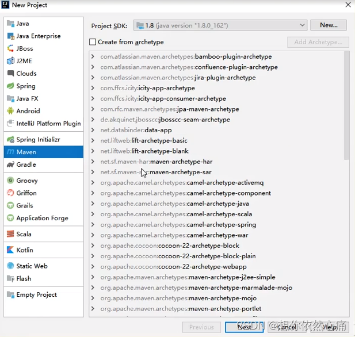
Task: Expand icity-app-archetype entry
Action: click(93, 88)
